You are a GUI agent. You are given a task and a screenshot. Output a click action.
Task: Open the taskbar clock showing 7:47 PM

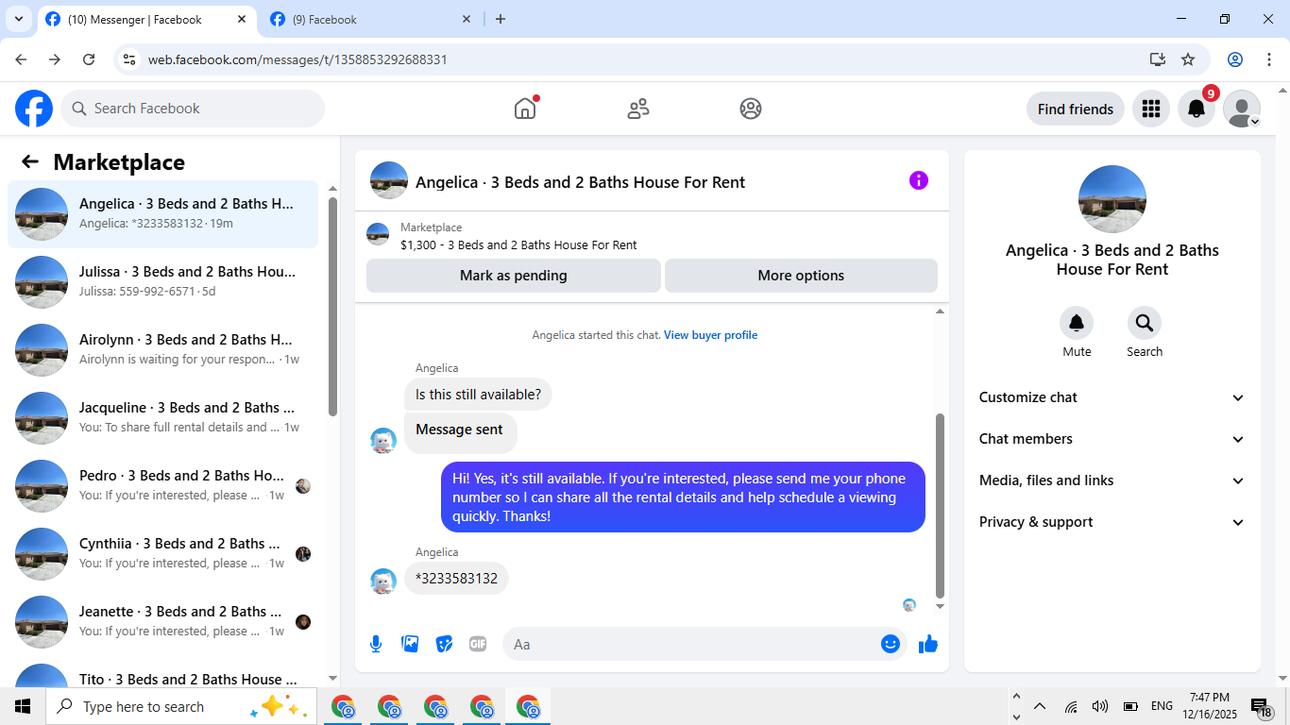[1209, 706]
